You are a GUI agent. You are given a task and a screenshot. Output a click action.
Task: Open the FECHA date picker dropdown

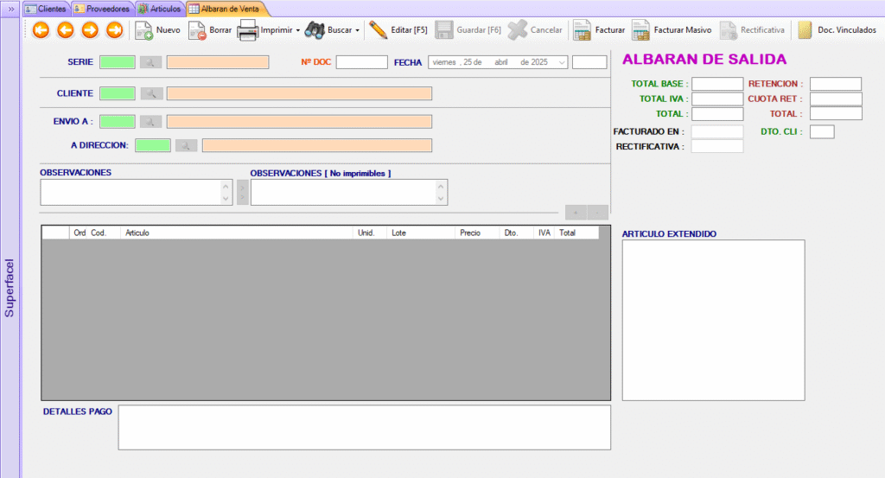tap(562, 62)
